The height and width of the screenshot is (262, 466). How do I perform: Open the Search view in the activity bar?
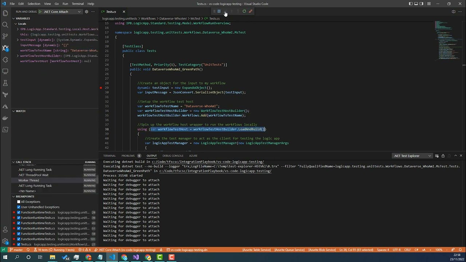(5, 25)
